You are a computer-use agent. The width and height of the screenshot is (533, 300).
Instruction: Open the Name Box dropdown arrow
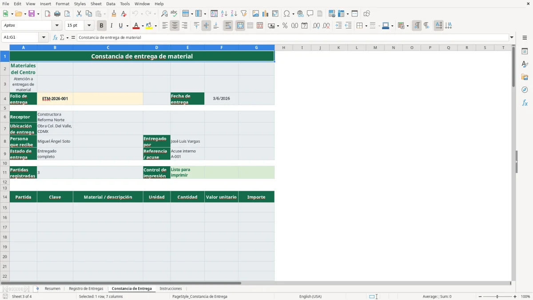44,38
